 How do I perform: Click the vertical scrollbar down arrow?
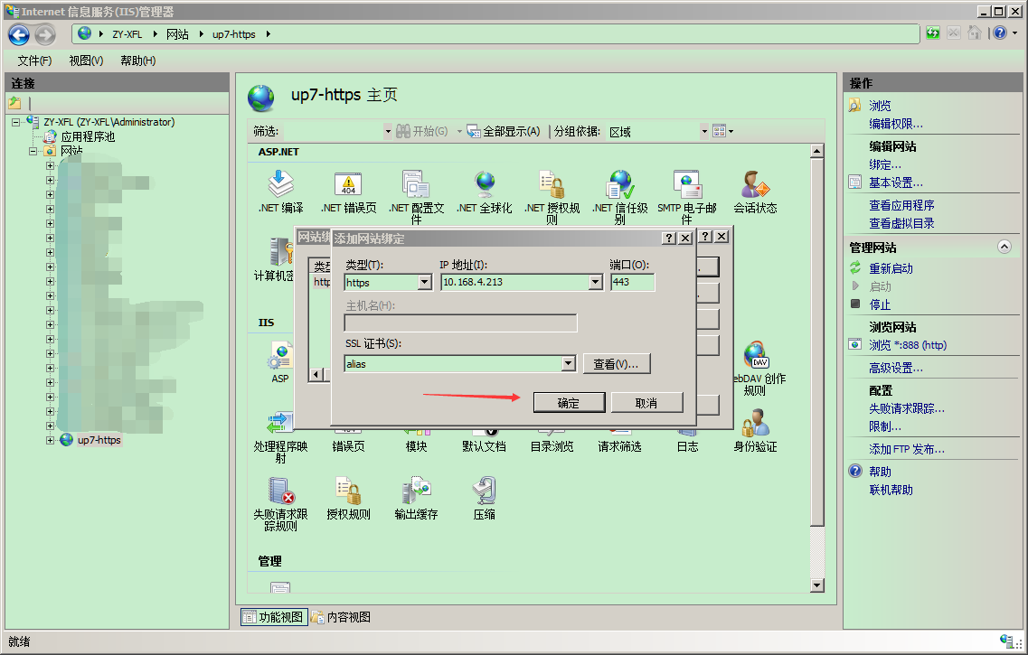(816, 585)
